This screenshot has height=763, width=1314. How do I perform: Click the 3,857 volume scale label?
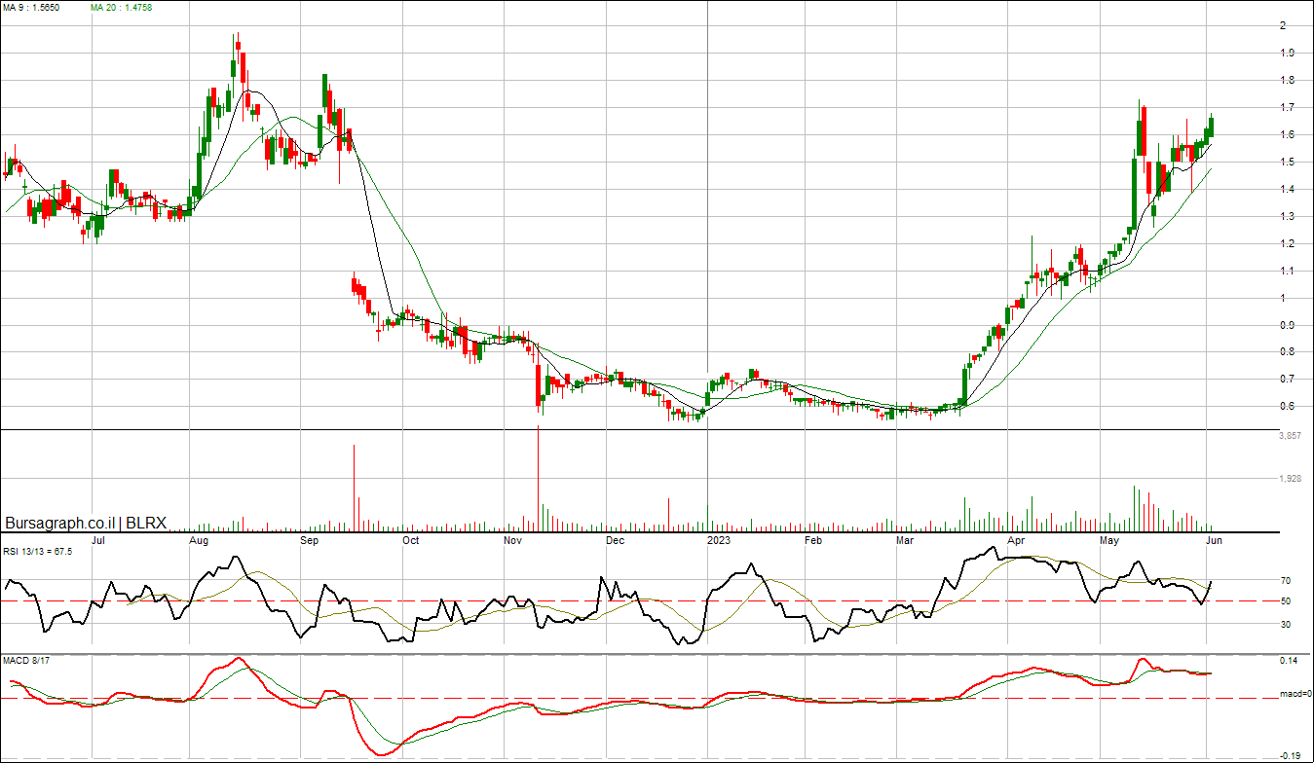(1289, 436)
